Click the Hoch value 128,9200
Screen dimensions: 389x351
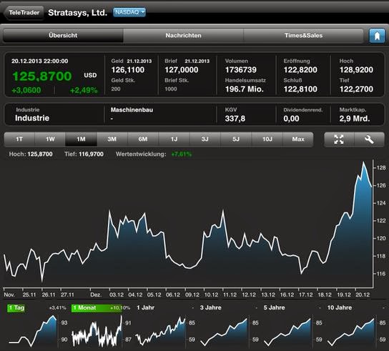pos(356,70)
